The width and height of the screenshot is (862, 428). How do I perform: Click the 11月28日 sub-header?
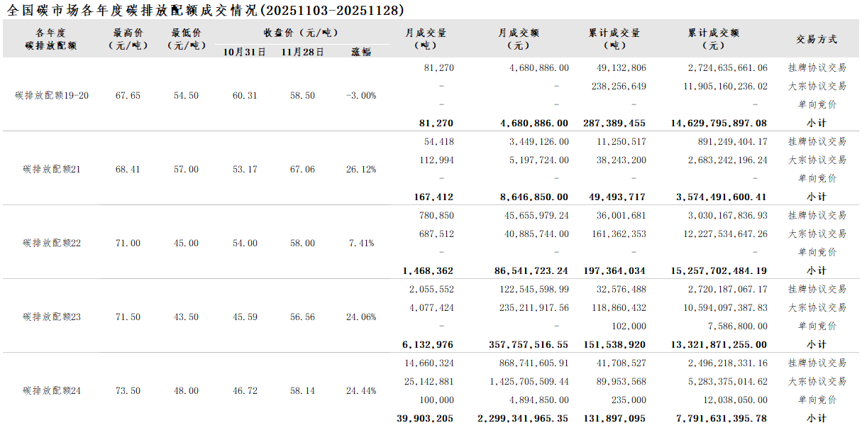pos(303,52)
